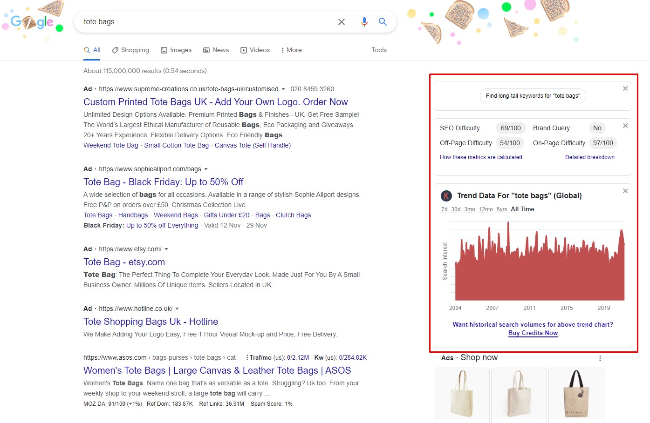Select the 7d trend range

[x=445, y=209]
